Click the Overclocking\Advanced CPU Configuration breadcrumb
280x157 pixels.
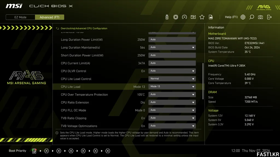(x=84, y=28)
